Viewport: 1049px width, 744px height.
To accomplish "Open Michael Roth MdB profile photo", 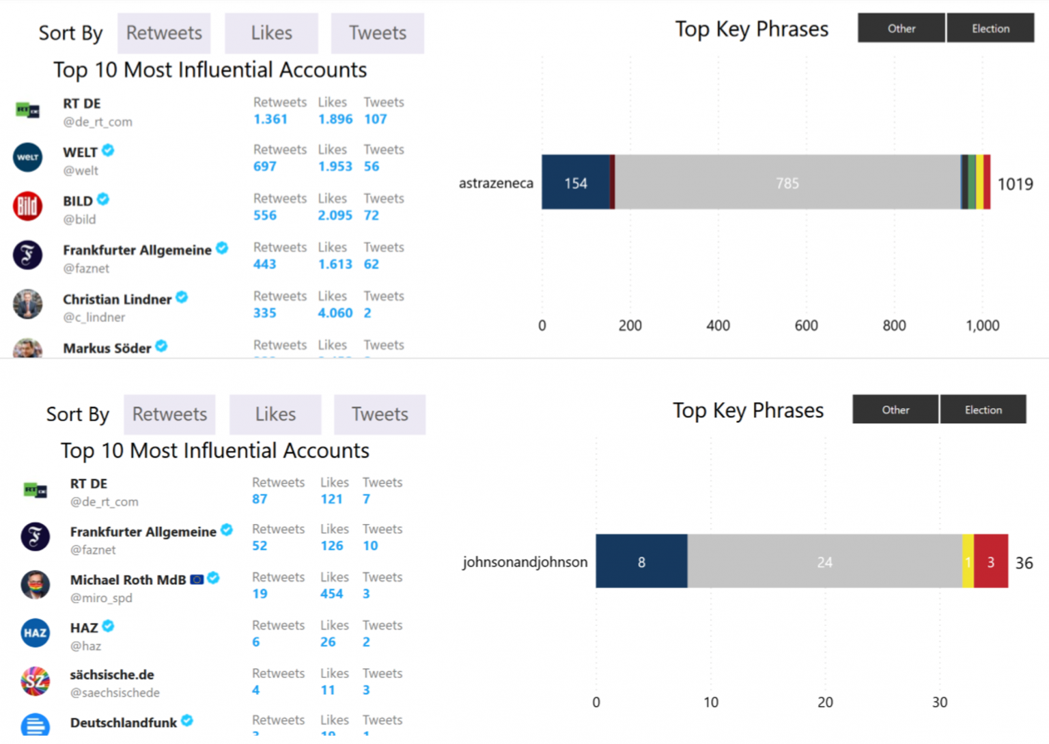I will (x=35, y=585).
